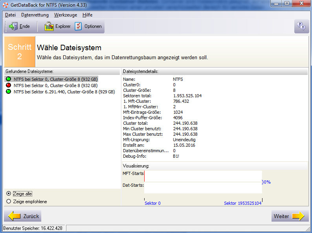Click the Weiter button text
The height and width of the screenshot is (233, 312).
[281, 216]
